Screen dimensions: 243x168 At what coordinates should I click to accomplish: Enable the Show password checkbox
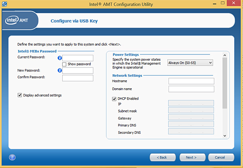[x=64, y=64]
